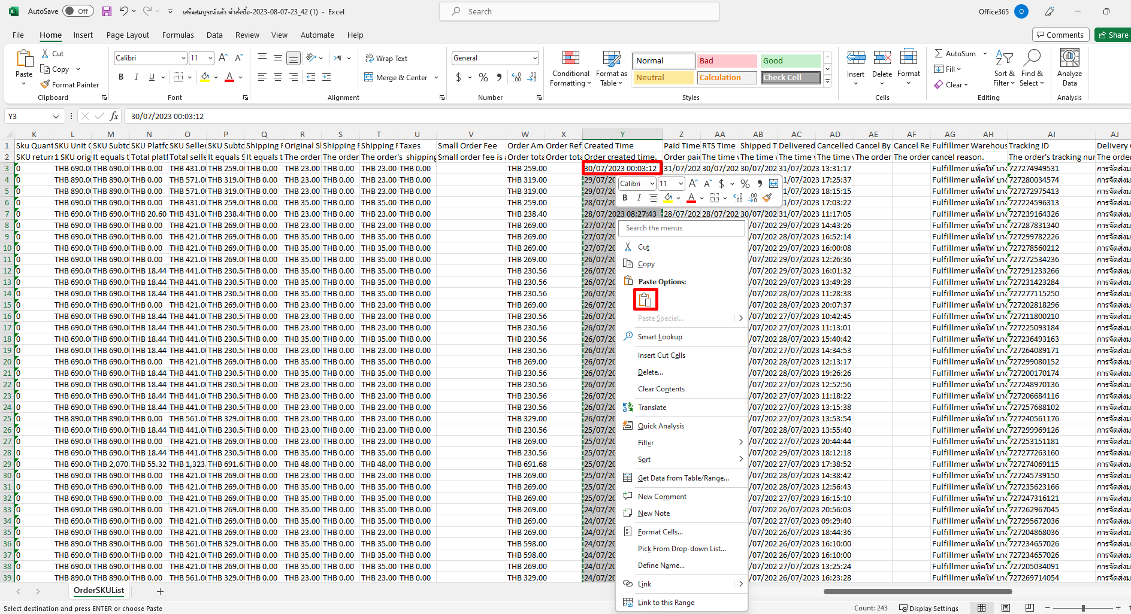The image size is (1131, 614).
Task: Click Display Settings in status bar
Action: coord(929,608)
